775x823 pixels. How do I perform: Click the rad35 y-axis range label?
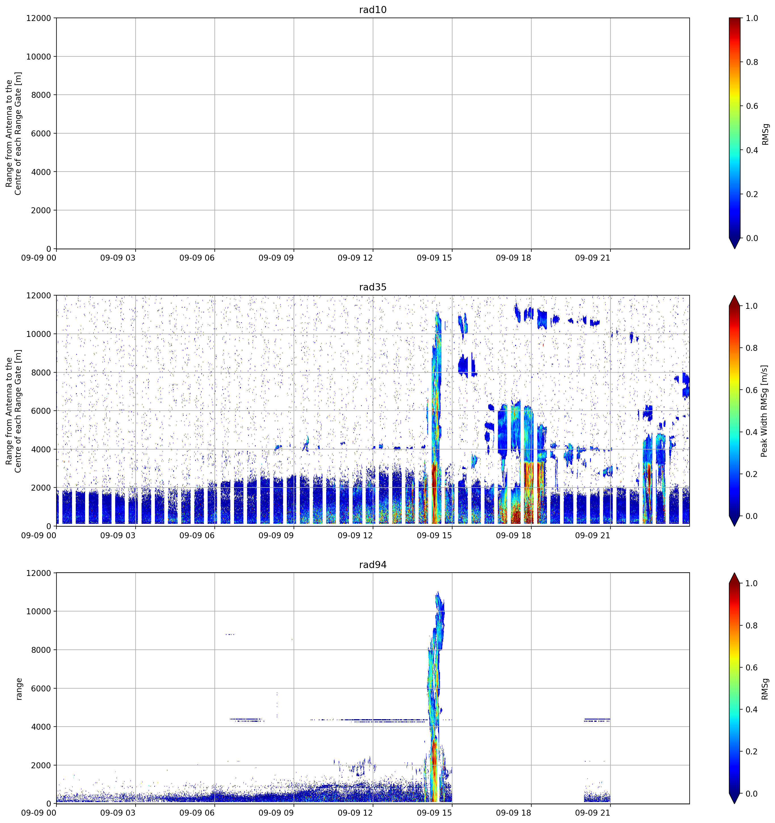[14, 411]
